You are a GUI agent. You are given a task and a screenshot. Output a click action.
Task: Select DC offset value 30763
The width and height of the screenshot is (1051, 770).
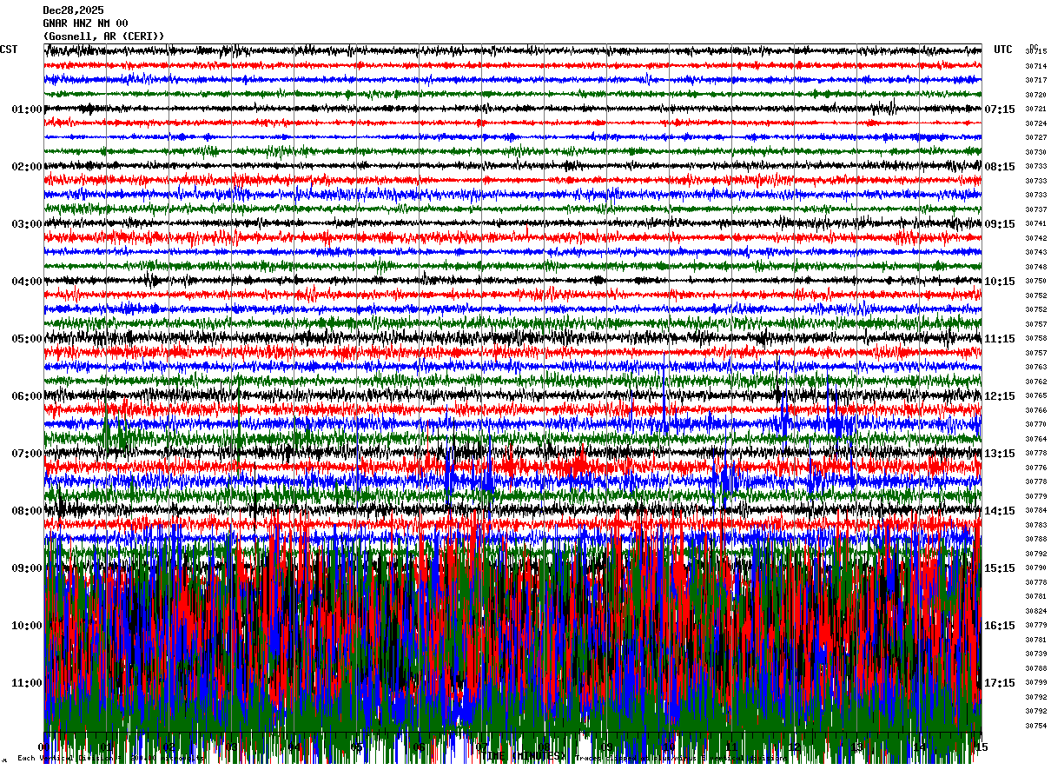click(1036, 367)
